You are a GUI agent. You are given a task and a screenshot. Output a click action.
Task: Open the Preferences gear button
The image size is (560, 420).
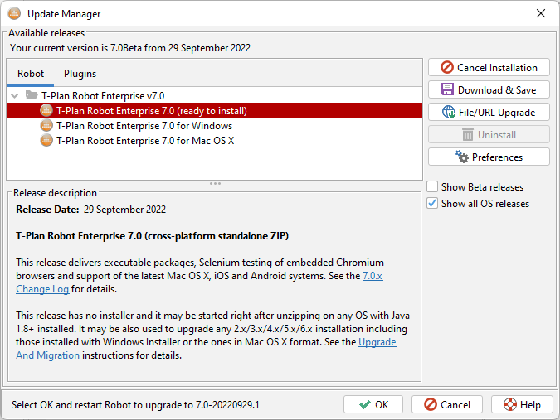point(488,157)
